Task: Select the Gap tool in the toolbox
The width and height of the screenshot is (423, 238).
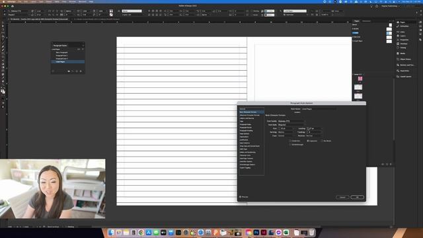Action: pyautogui.click(x=3, y=33)
